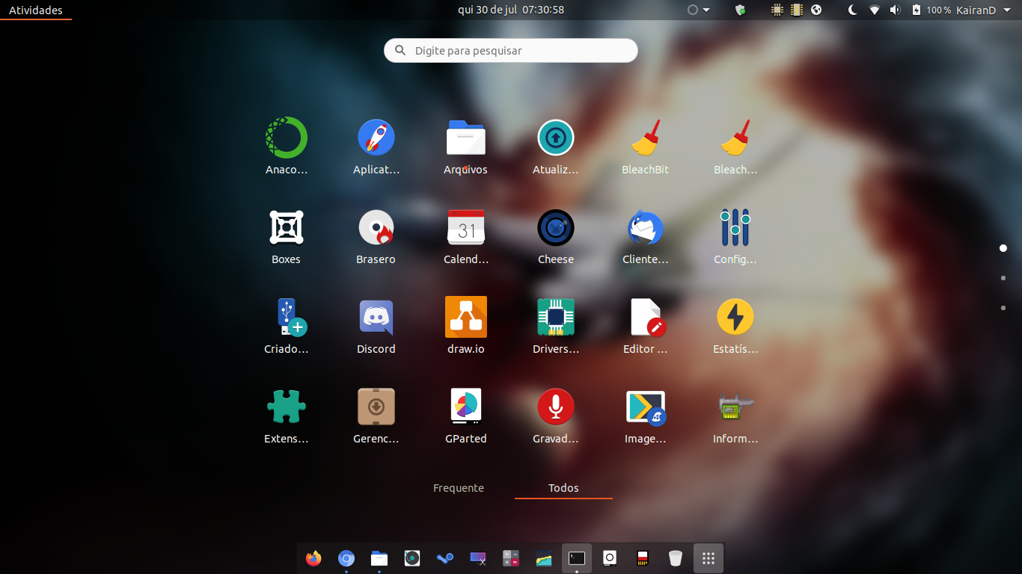This screenshot has height=574, width=1022.
Task: Launch Anaconda Navigator
Action: (286, 138)
